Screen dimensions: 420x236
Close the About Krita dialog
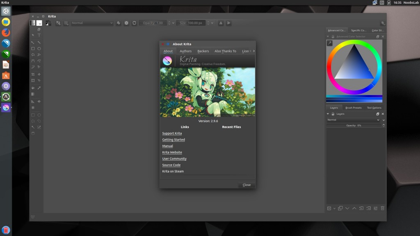point(246,185)
